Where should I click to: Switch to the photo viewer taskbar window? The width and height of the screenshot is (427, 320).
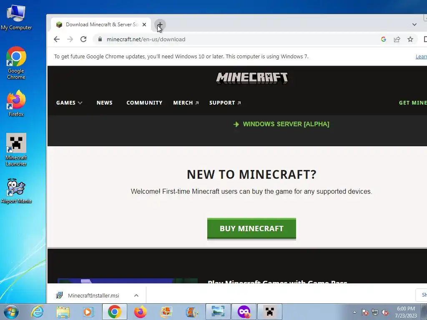tap(218, 312)
